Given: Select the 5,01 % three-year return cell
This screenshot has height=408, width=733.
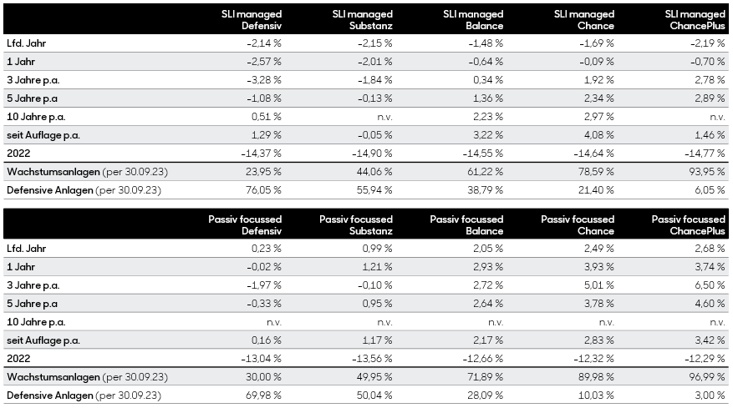Looking at the screenshot, I should [x=598, y=285].
